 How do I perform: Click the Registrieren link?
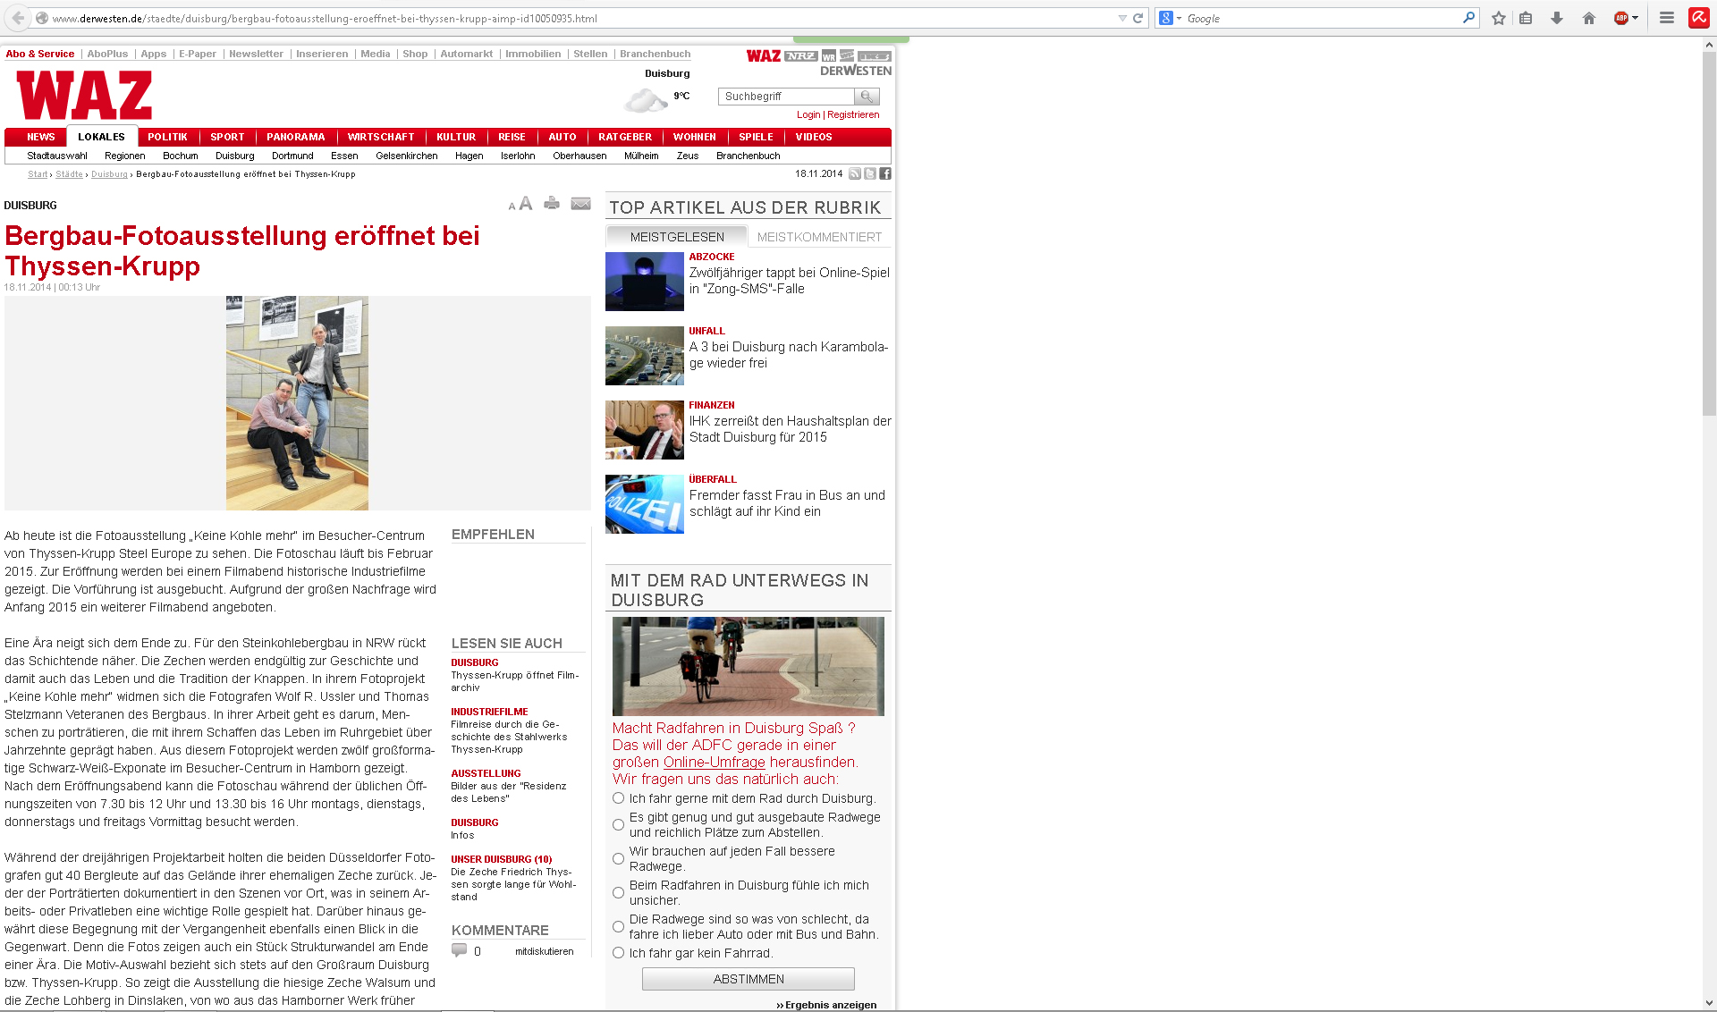pos(853,114)
